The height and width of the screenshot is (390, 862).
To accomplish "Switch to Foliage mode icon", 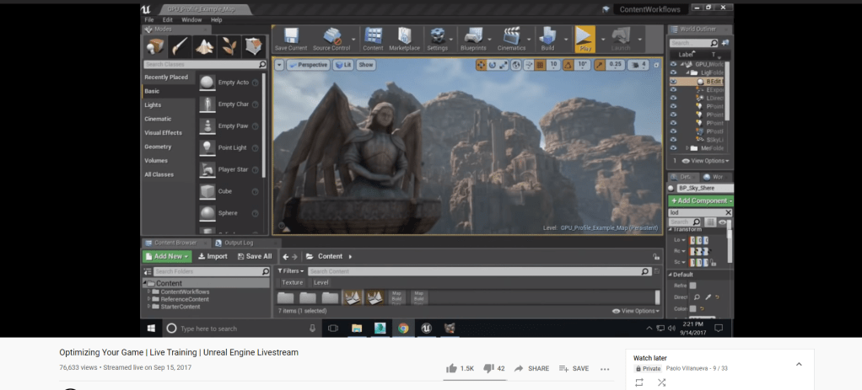I will point(229,45).
